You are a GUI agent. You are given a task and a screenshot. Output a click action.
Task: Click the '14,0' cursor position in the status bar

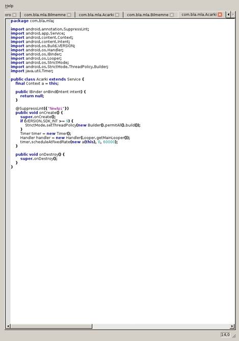point(225,334)
